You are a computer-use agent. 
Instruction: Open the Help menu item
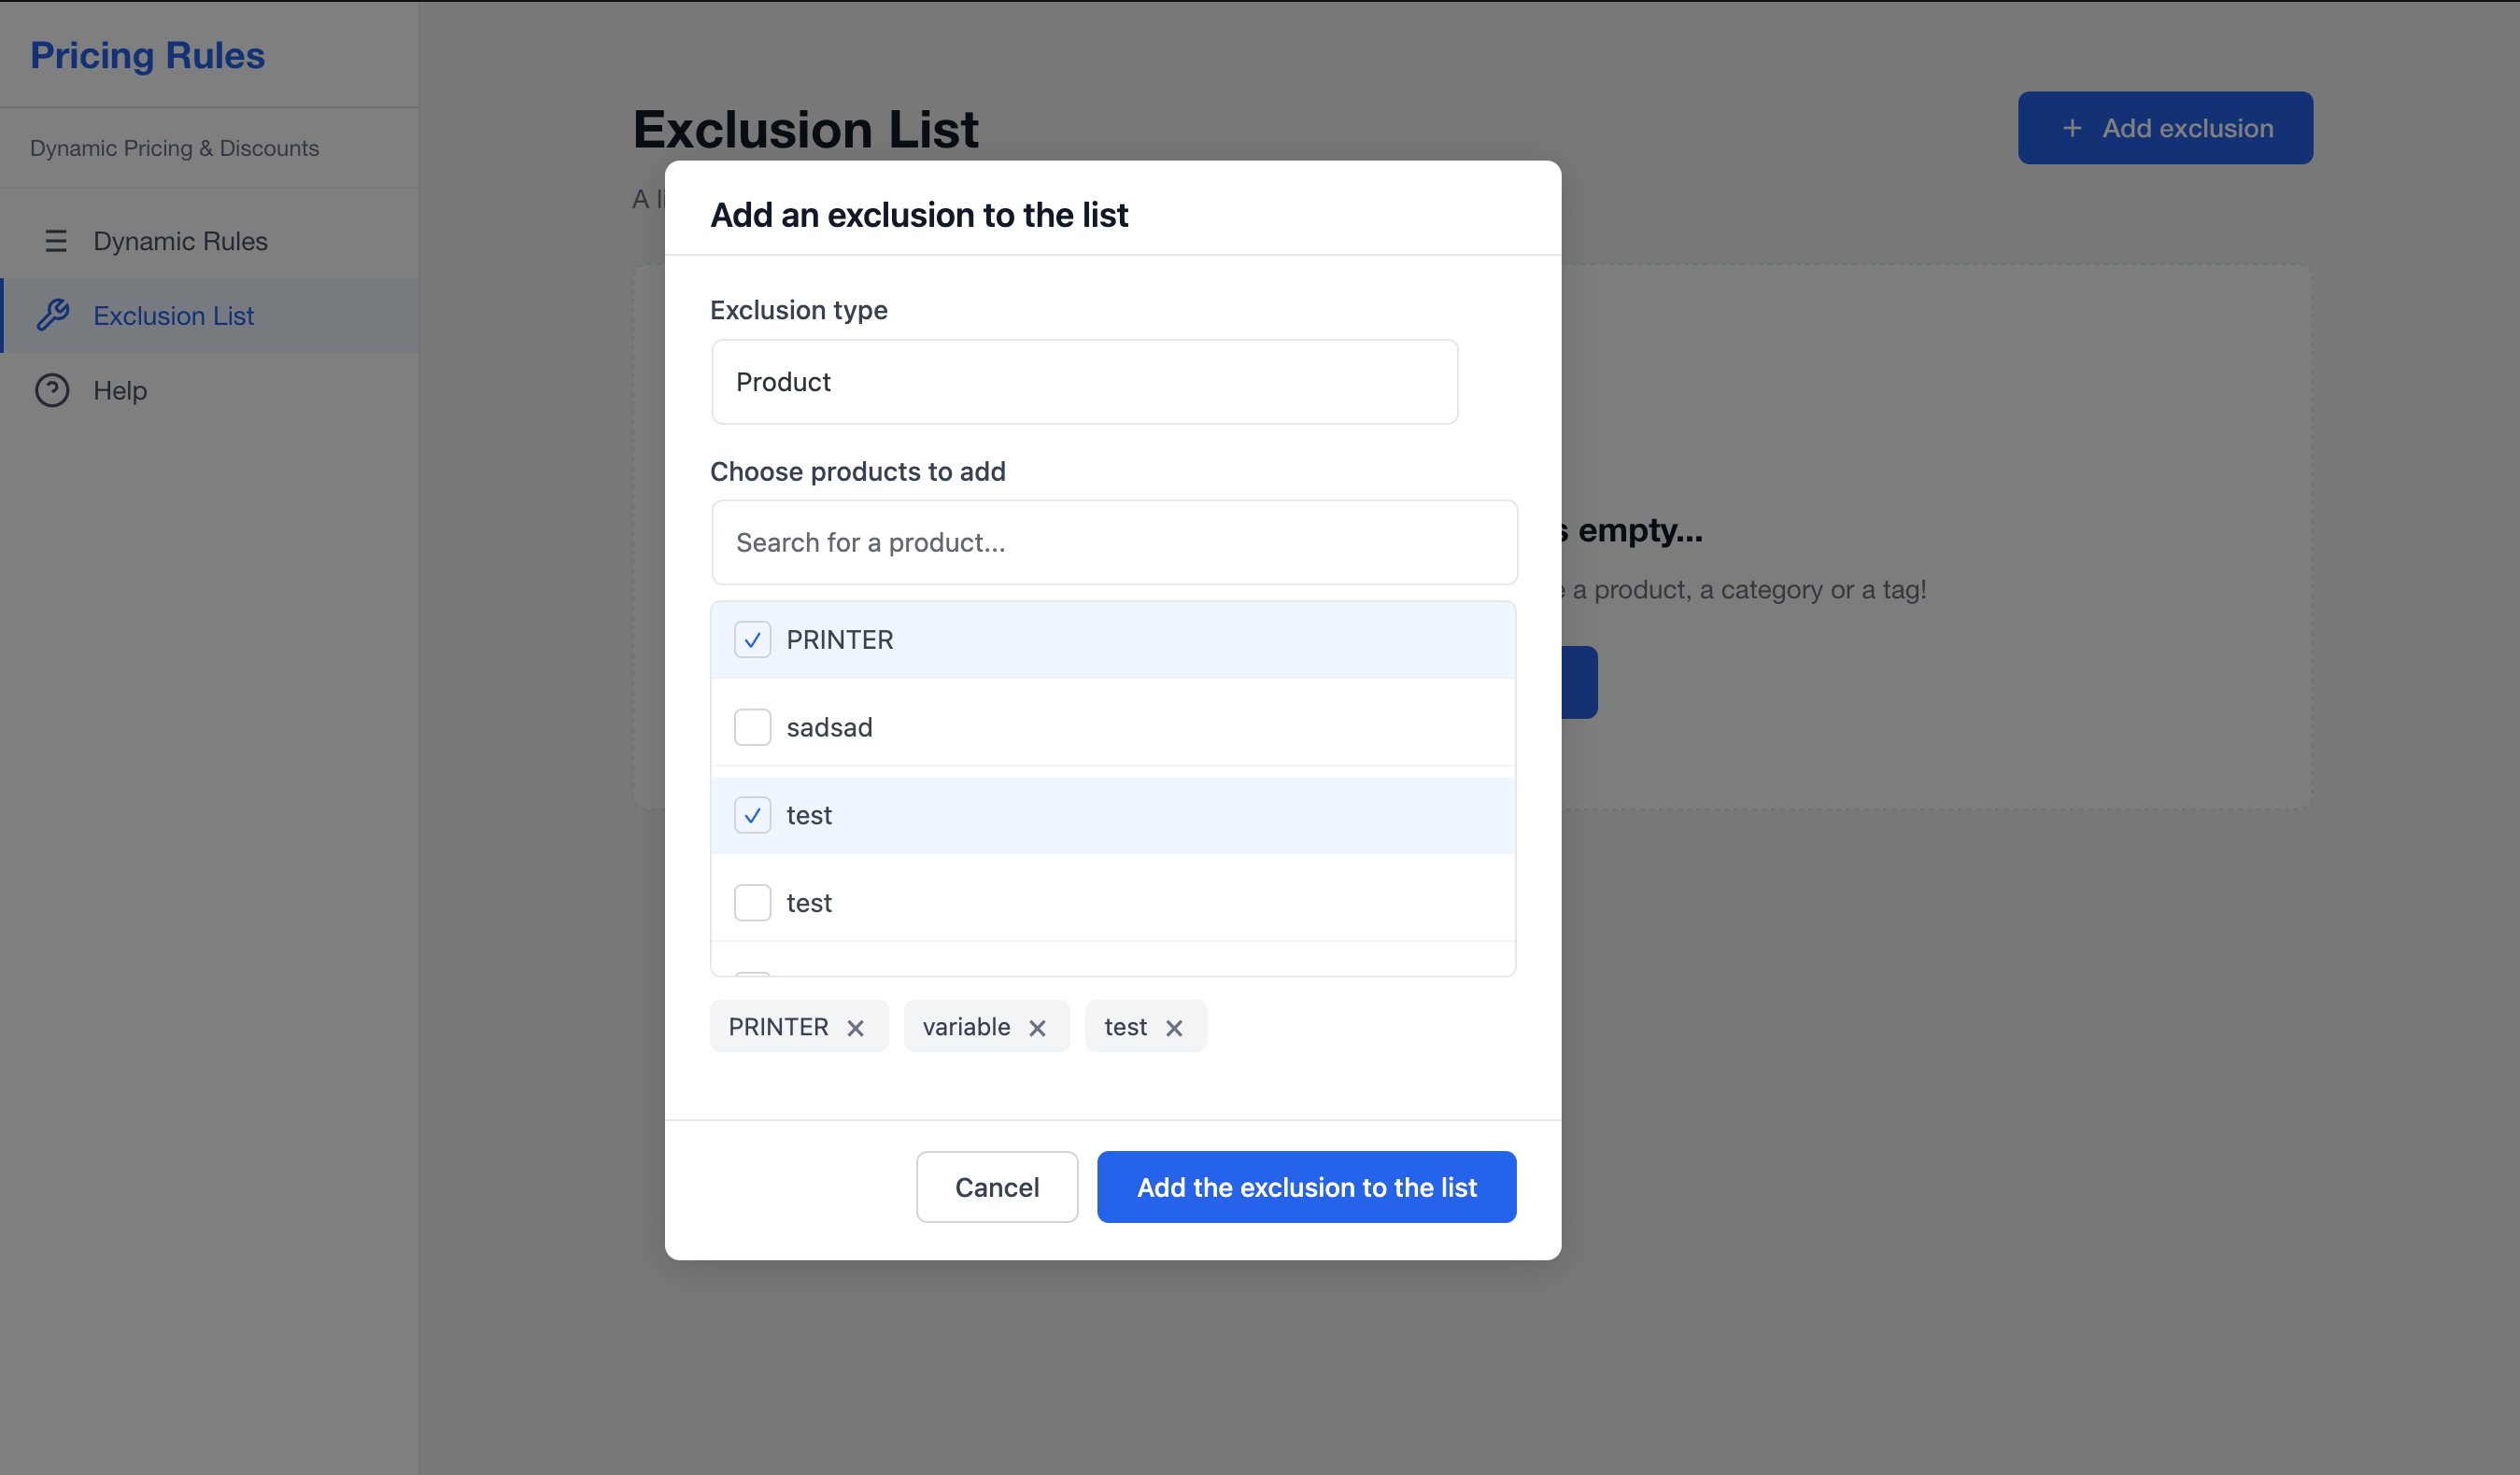click(x=120, y=391)
